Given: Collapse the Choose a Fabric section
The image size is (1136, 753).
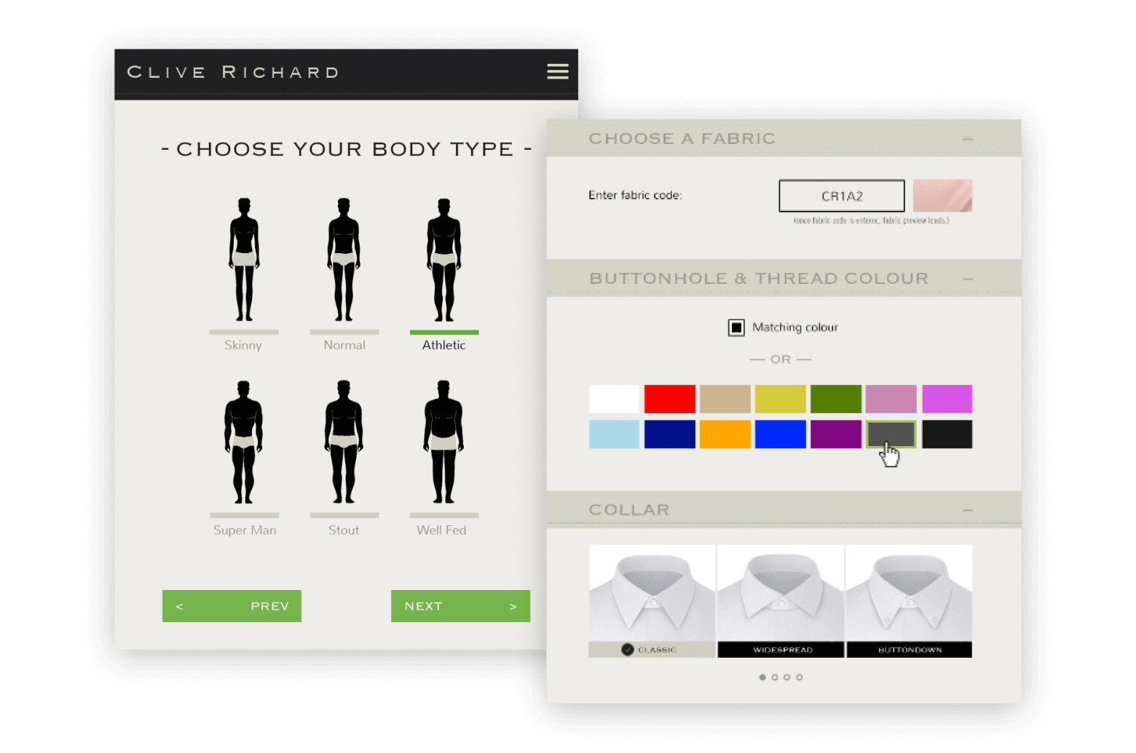Looking at the screenshot, I should click(967, 139).
